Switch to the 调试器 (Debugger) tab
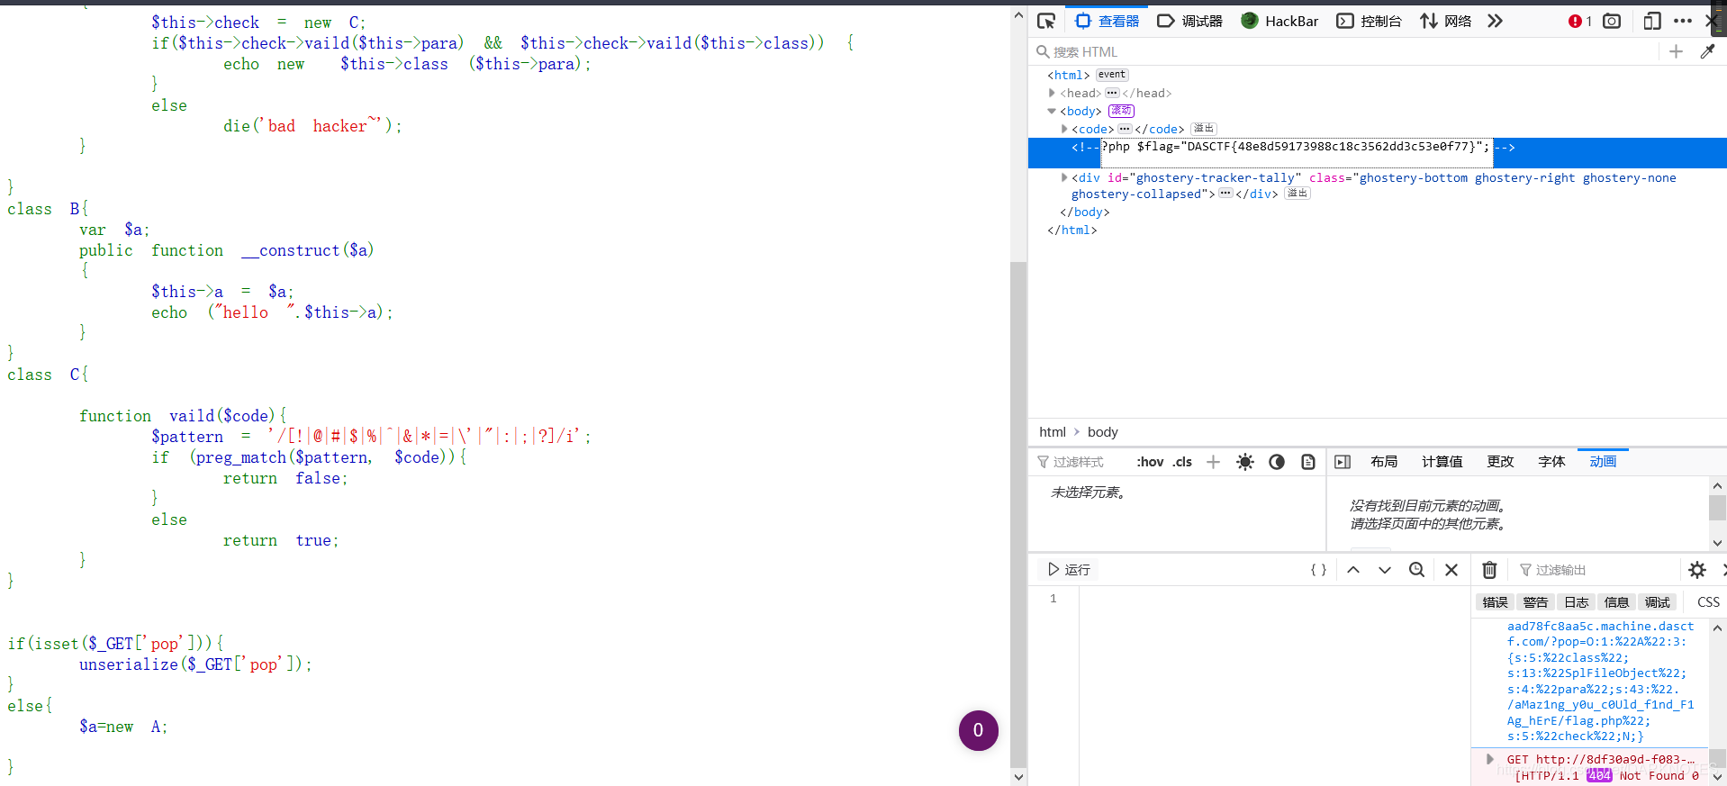 [1189, 21]
